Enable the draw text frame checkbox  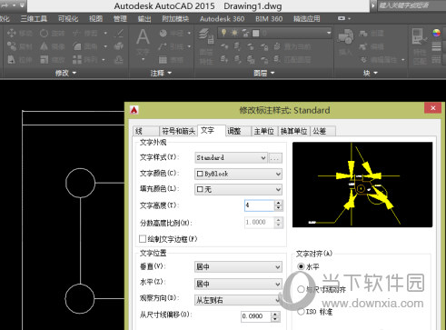pyautogui.click(x=143, y=239)
